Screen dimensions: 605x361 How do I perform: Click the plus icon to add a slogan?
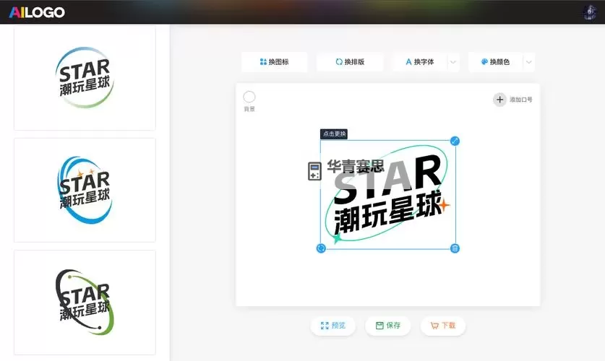(x=499, y=100)
